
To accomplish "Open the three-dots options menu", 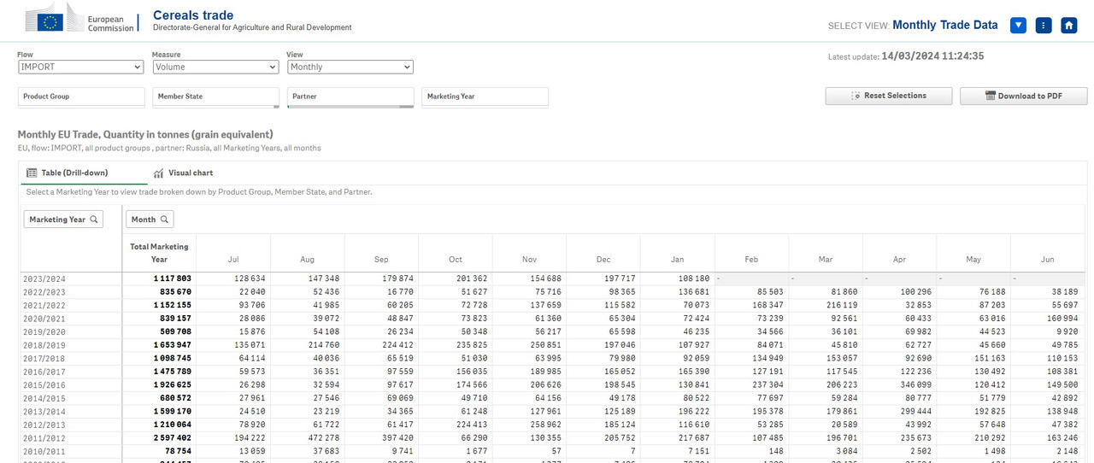I will point(1044,26).
